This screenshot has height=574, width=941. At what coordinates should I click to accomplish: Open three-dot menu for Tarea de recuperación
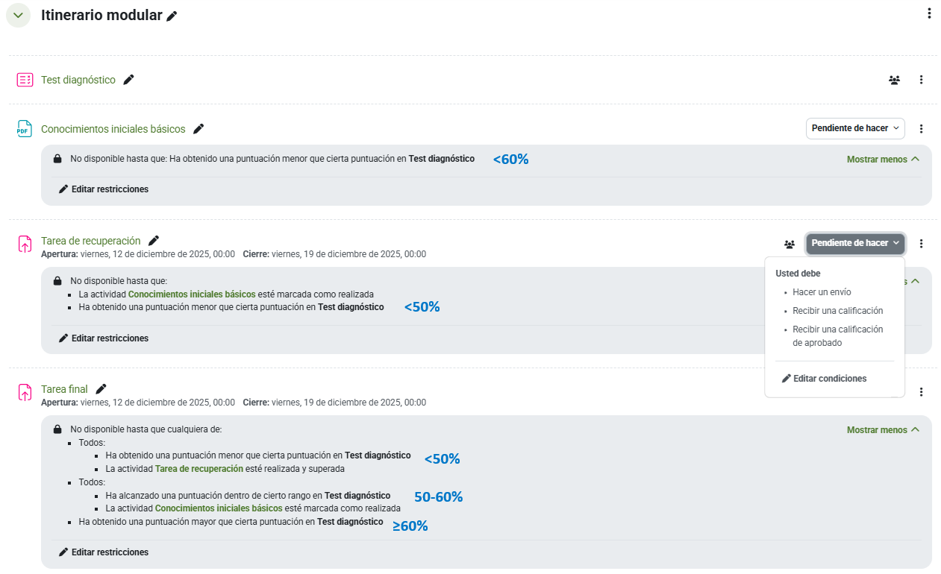coord(921,244)
